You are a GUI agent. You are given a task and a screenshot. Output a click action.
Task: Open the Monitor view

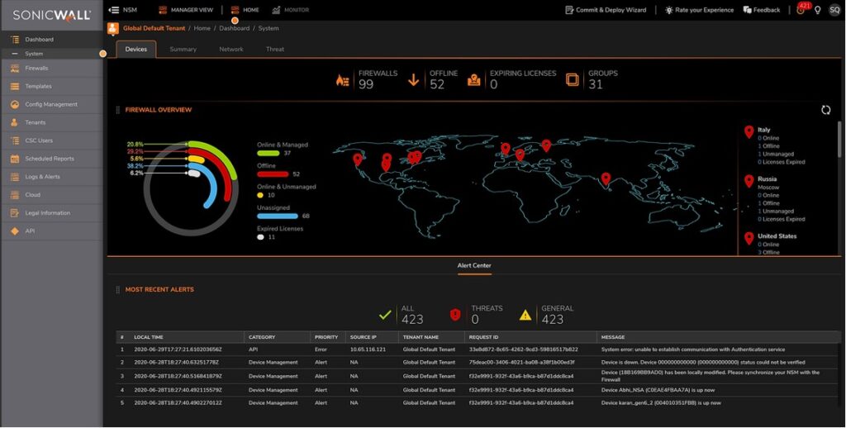(290, 10)
